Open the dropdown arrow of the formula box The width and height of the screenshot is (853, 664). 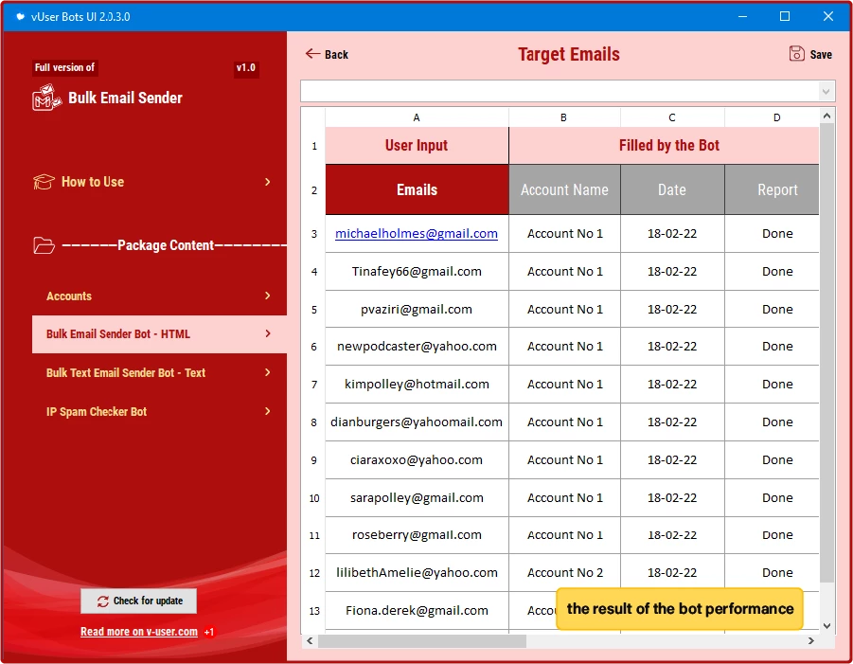click(x=826, y=92)
